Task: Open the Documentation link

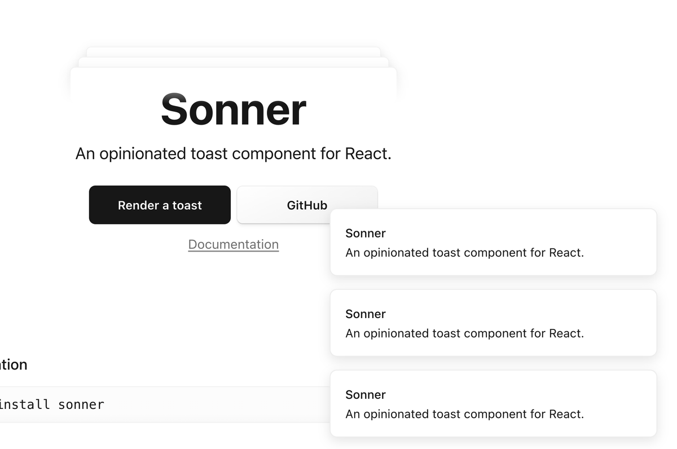Action: click(x=233, y=244)
